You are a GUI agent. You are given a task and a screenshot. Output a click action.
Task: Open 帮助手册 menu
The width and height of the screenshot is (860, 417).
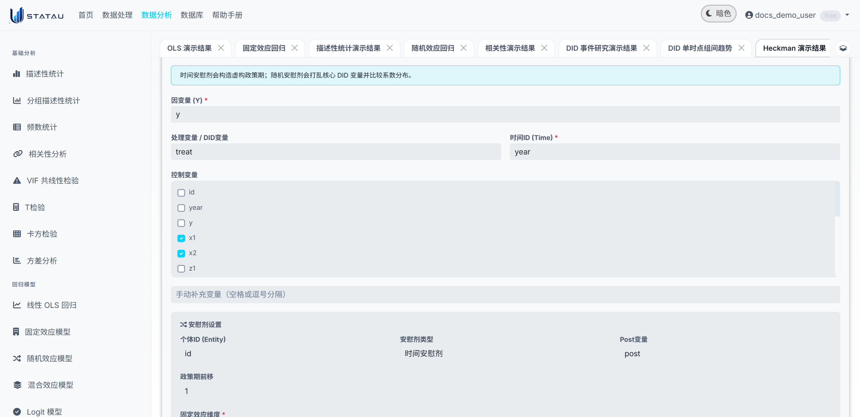(227, 15)
